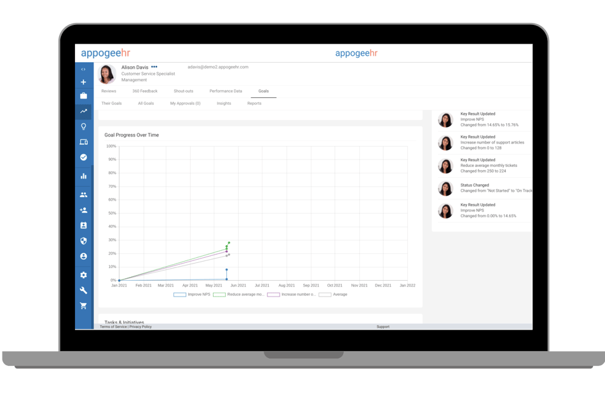
Task: Open the settings gear icon
Action: click(83, 275)
